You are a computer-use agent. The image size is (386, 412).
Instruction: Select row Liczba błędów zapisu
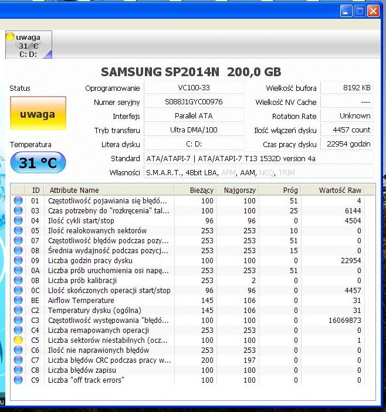tap(188, 370)
